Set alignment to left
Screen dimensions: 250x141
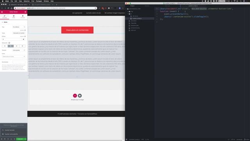(5, 46)
